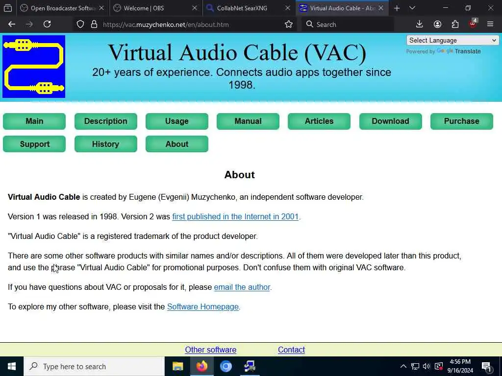
Task: Click the Firefox taskbar icon
Action: 201,366
